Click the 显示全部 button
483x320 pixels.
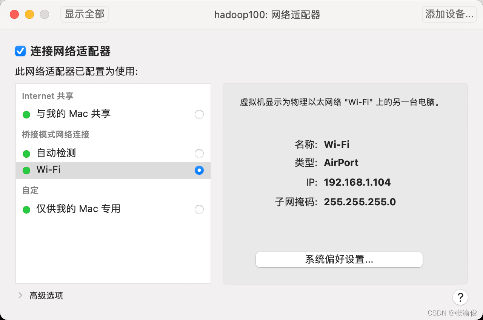pyautogui.click(x=85, y=14)
